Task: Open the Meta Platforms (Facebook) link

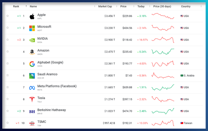Action: (57, 86)
